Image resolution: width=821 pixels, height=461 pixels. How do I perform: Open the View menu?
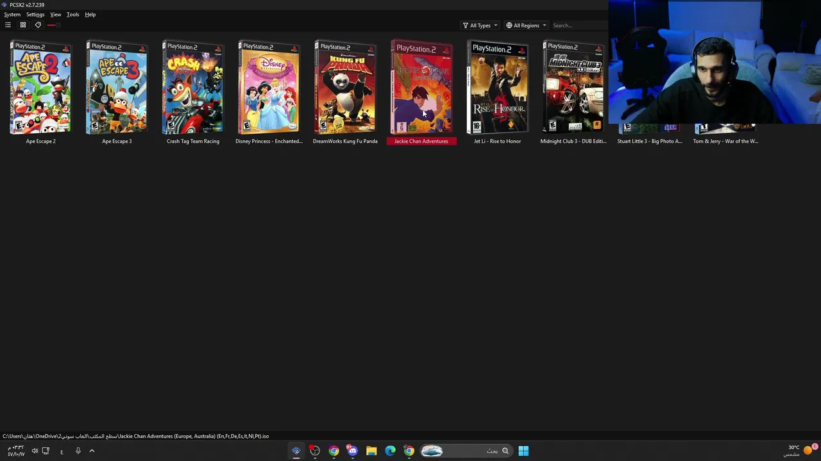[x=56, y=14]
